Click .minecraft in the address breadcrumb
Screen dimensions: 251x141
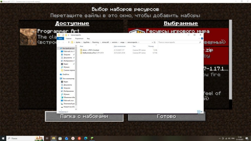tap(105, 42)
